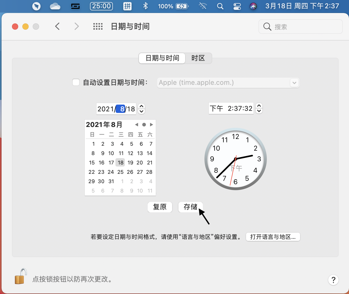
Task: Click the date field stepper arrows
Action: (x=141, y=108)
